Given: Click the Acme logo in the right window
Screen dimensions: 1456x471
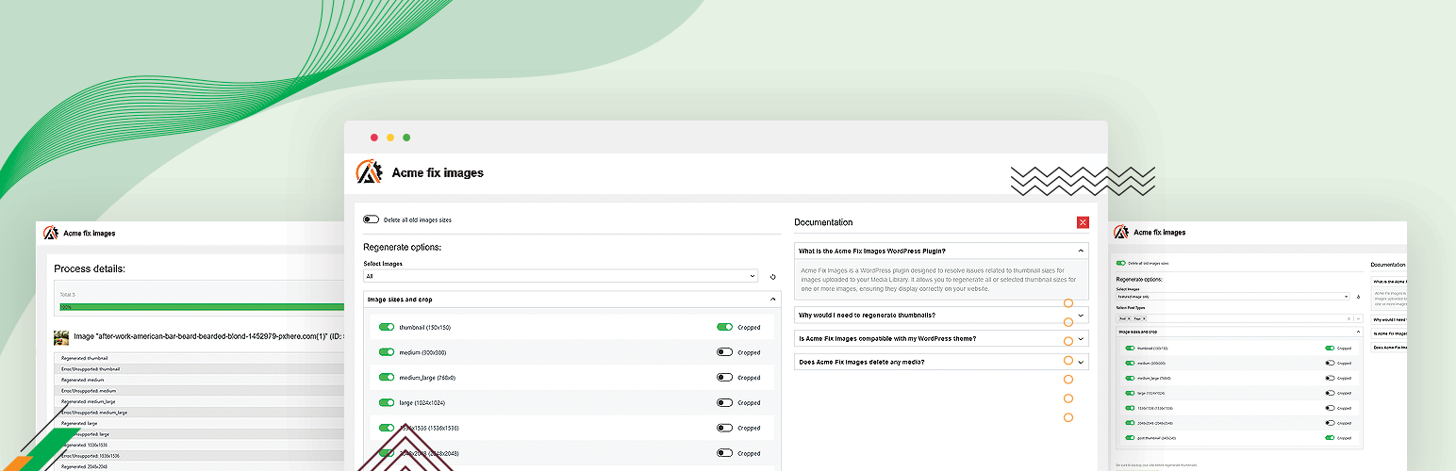Looking at the screenshot, I should (x=1121, y=232).
